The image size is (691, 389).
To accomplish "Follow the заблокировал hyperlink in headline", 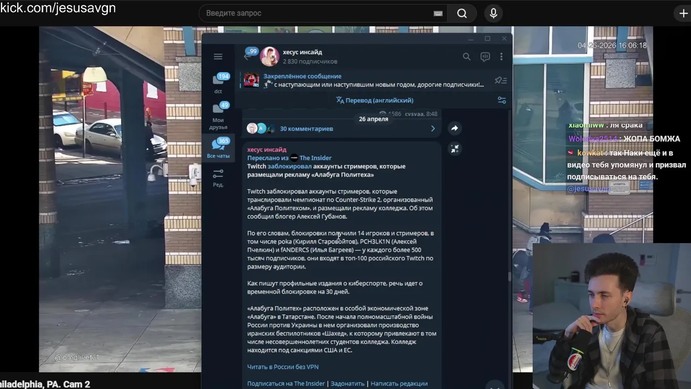I will pos(289,166).
